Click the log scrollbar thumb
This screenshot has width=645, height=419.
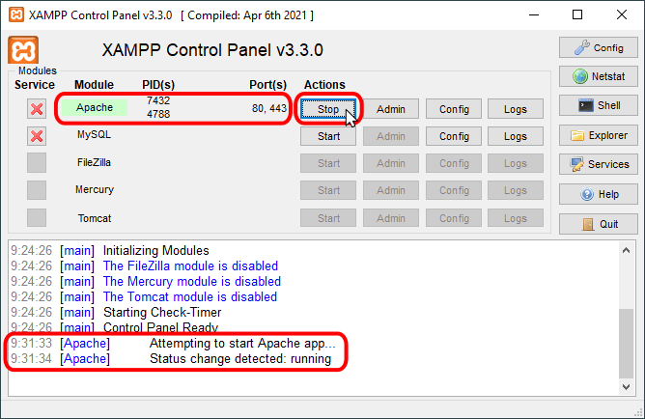(626, 344)
